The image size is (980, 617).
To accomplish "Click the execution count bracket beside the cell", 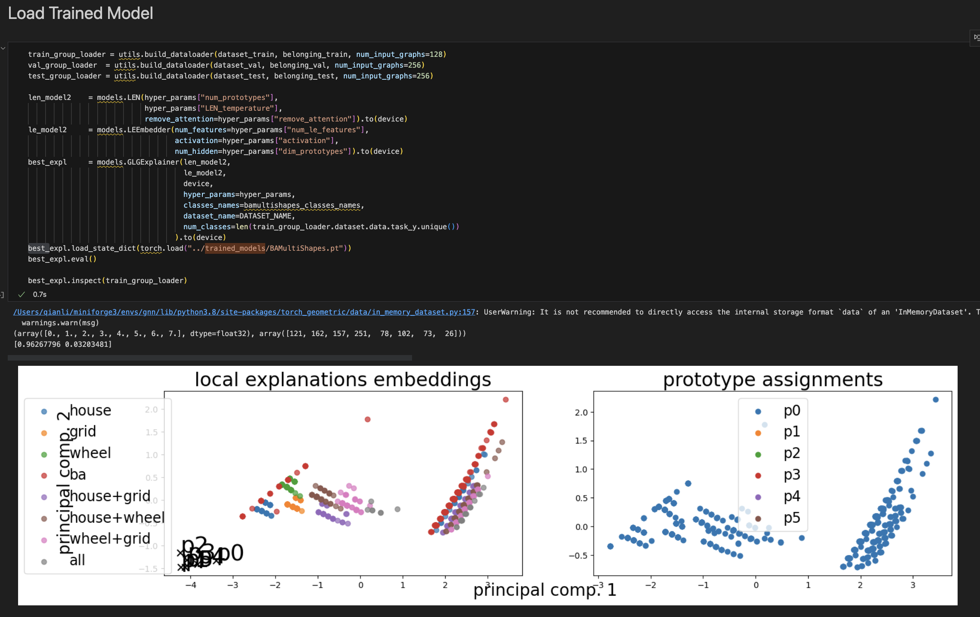I will pyautogui.click(x=2, y=295).
